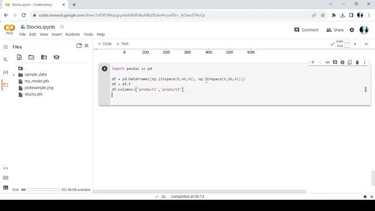The image size is (375, 211).
Task: Click the disk usage bar
Action: coord(40,190)
